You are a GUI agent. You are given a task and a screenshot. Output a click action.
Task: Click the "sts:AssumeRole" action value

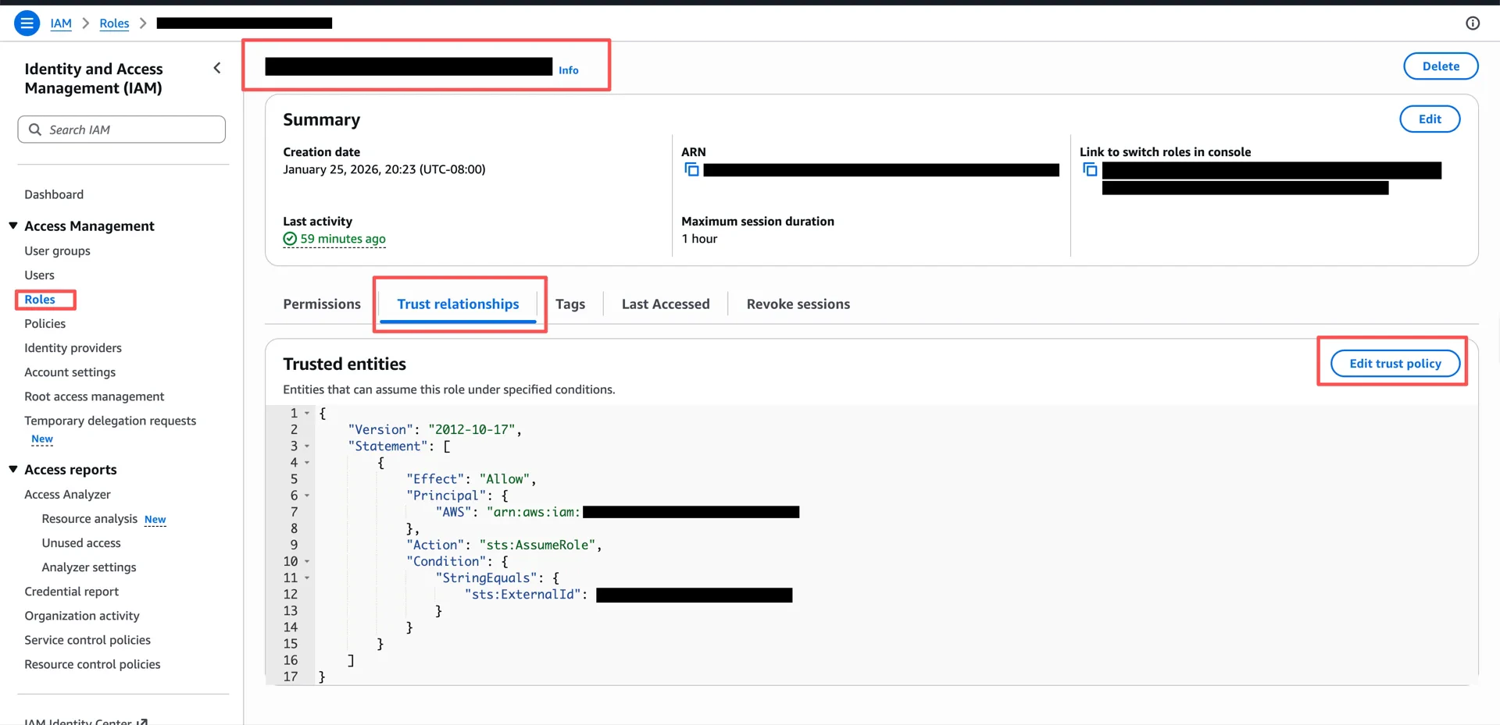[537, 545]
